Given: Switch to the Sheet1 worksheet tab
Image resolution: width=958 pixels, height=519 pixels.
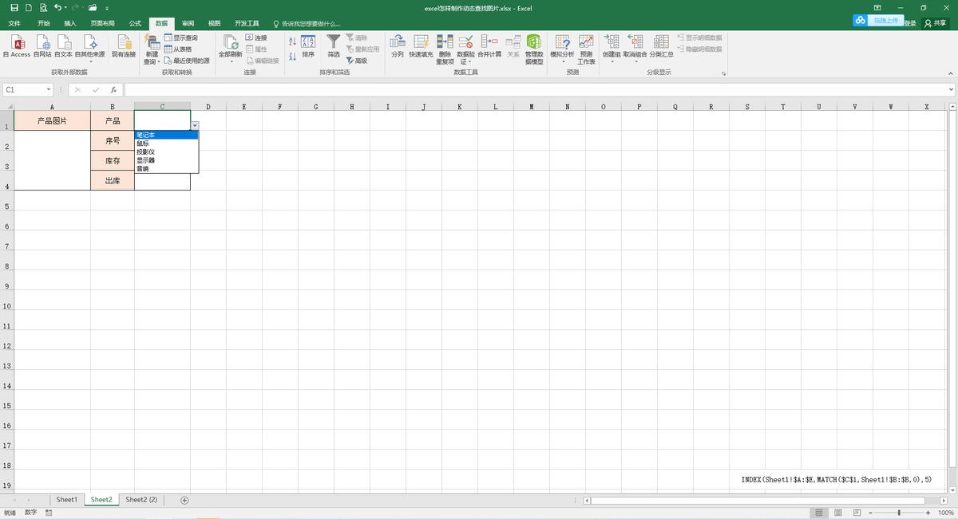Looking at the screenshot, I should point(67,500).
